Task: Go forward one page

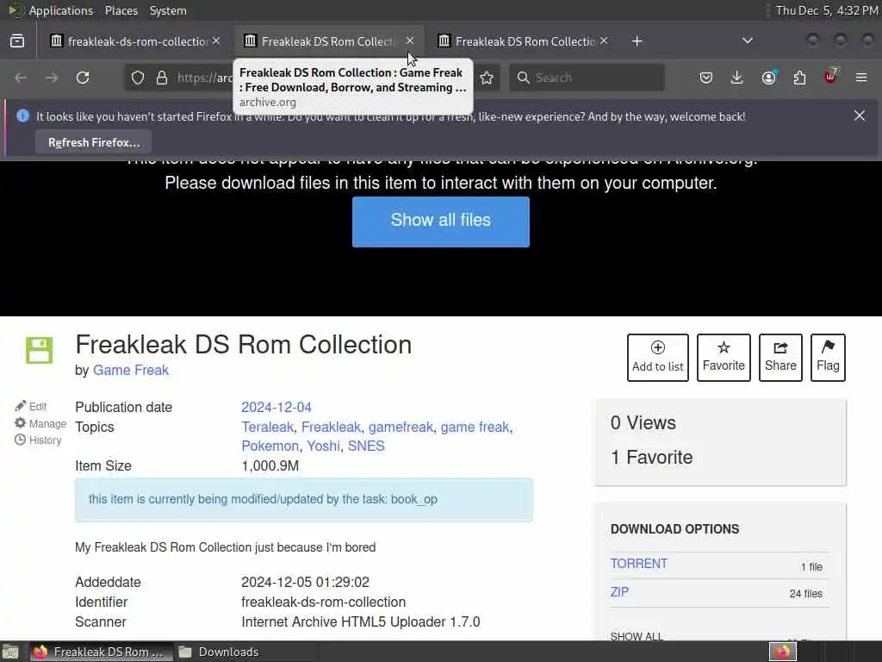Action: point(52,78)
